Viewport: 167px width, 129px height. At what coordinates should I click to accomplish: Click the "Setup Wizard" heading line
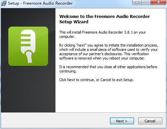(74, 22)
